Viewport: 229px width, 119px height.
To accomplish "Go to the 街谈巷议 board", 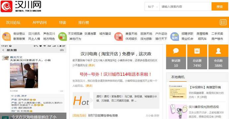I will click(19, 34).
